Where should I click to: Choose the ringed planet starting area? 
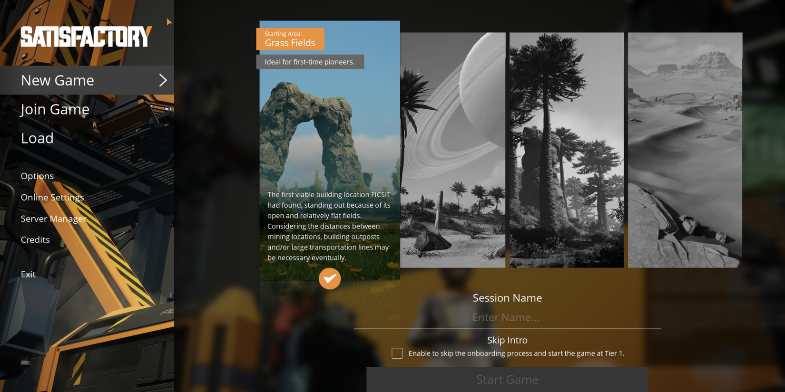click(452, 150)
